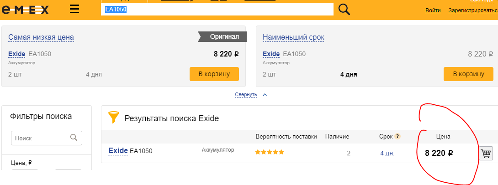Click the EA1050 main search field

click(x=217, y=10)
